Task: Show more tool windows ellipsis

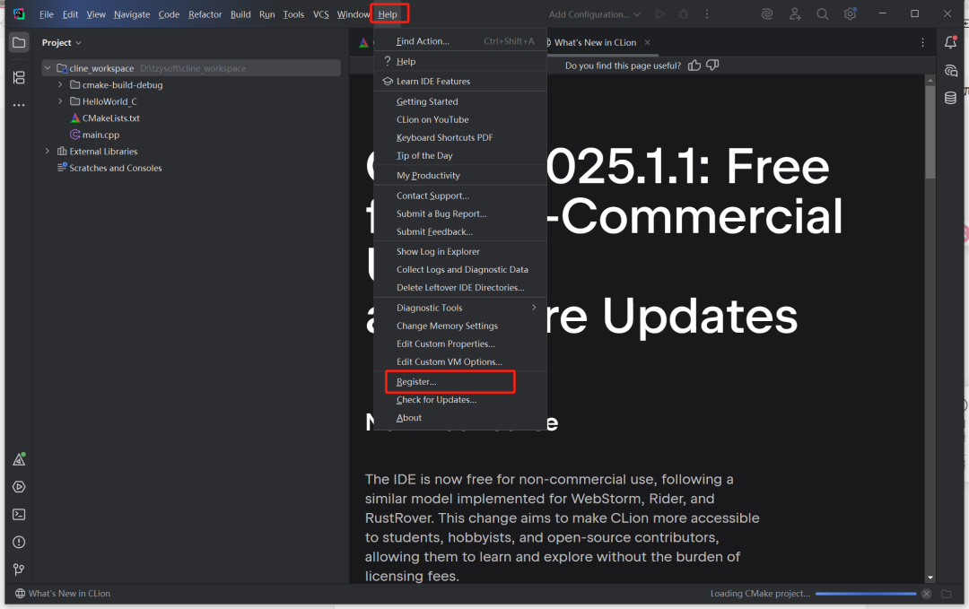Action: pyautogui.click(x=19, y=105)
